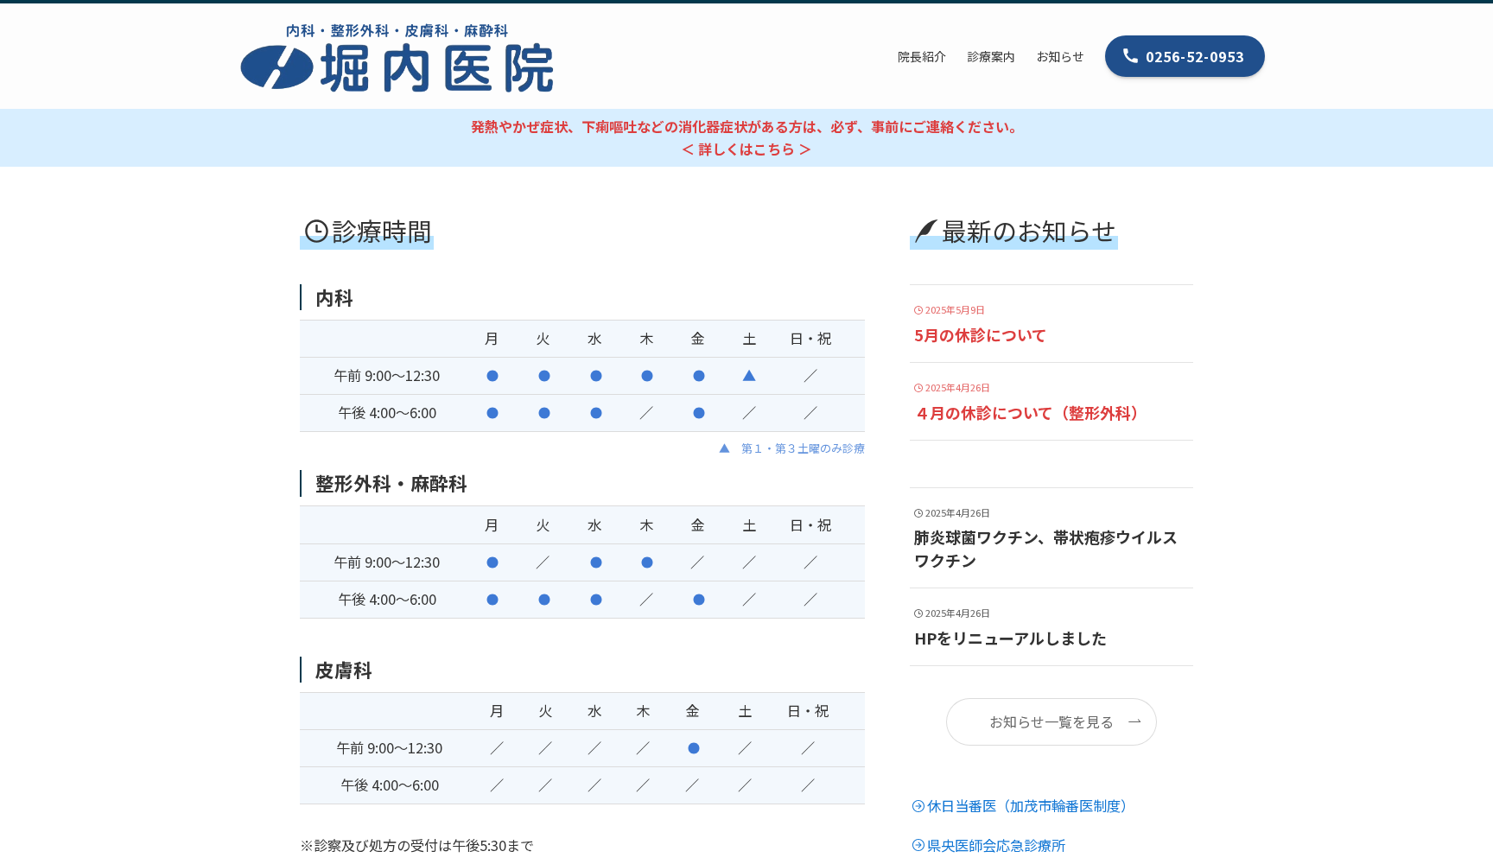1493x864 pixels.
Task: Click the 堀内医院 logo mark
Action: click(276, 68)
